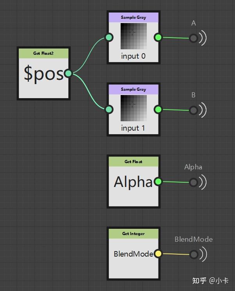
Task: Select the Get Integer node header
Action: coord(134,234)
